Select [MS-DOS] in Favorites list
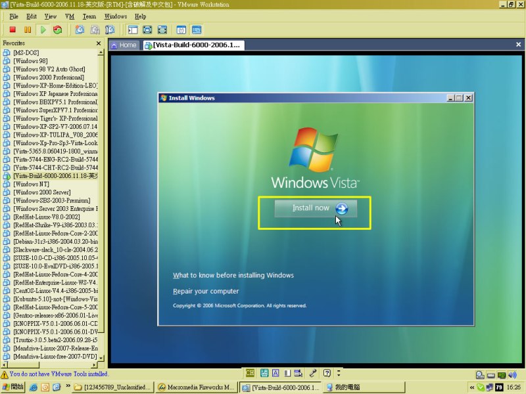Screen dimensions: 526x394 pos(26,53)
